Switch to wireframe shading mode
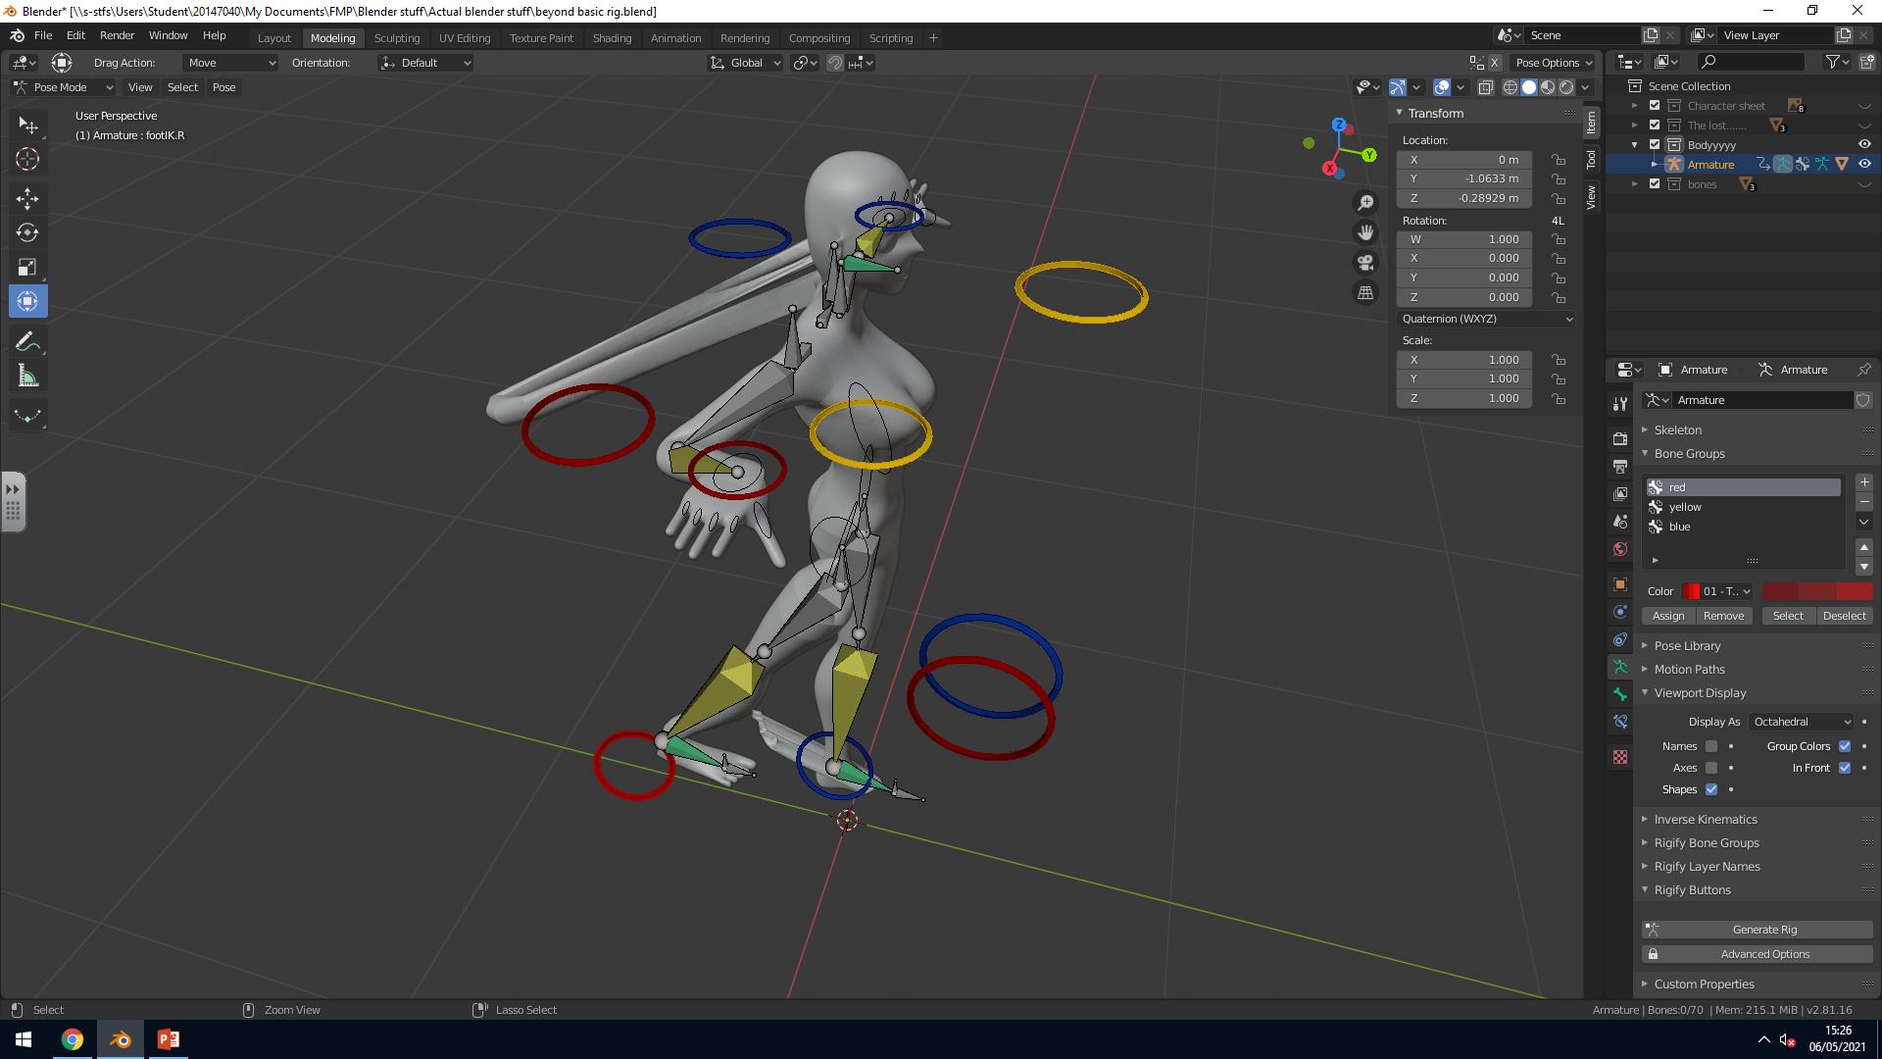The height and width of the screenshot is (1059, 1882). coord(1511,87)
